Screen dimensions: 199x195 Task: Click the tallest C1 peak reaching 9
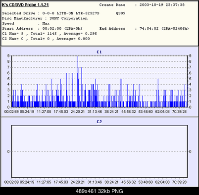pos(78,82)
